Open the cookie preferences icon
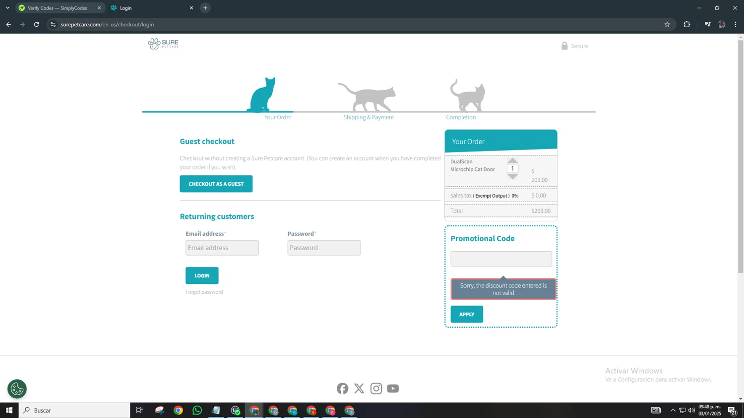This screenshot has width=744, height=418. (x=17, y=389)
